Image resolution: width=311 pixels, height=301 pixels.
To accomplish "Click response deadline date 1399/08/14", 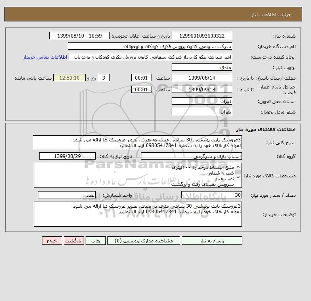I will click(x=202, y=78).
